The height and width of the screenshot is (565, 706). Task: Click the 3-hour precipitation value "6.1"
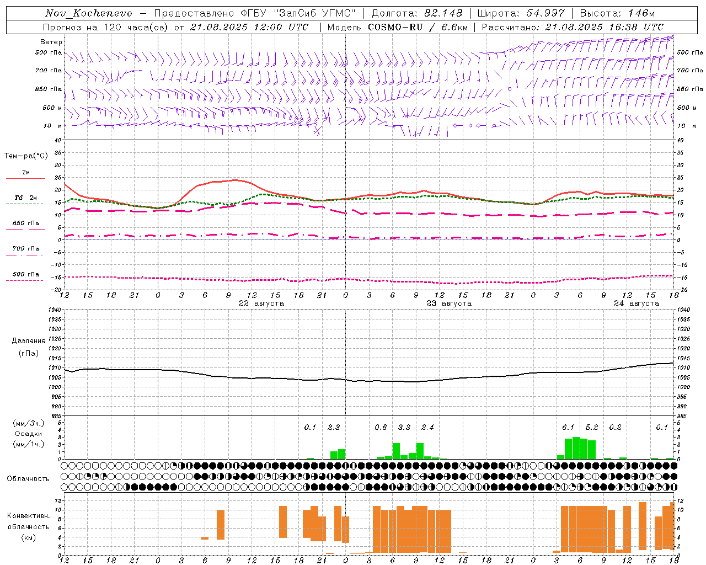(x=568, y=428)
